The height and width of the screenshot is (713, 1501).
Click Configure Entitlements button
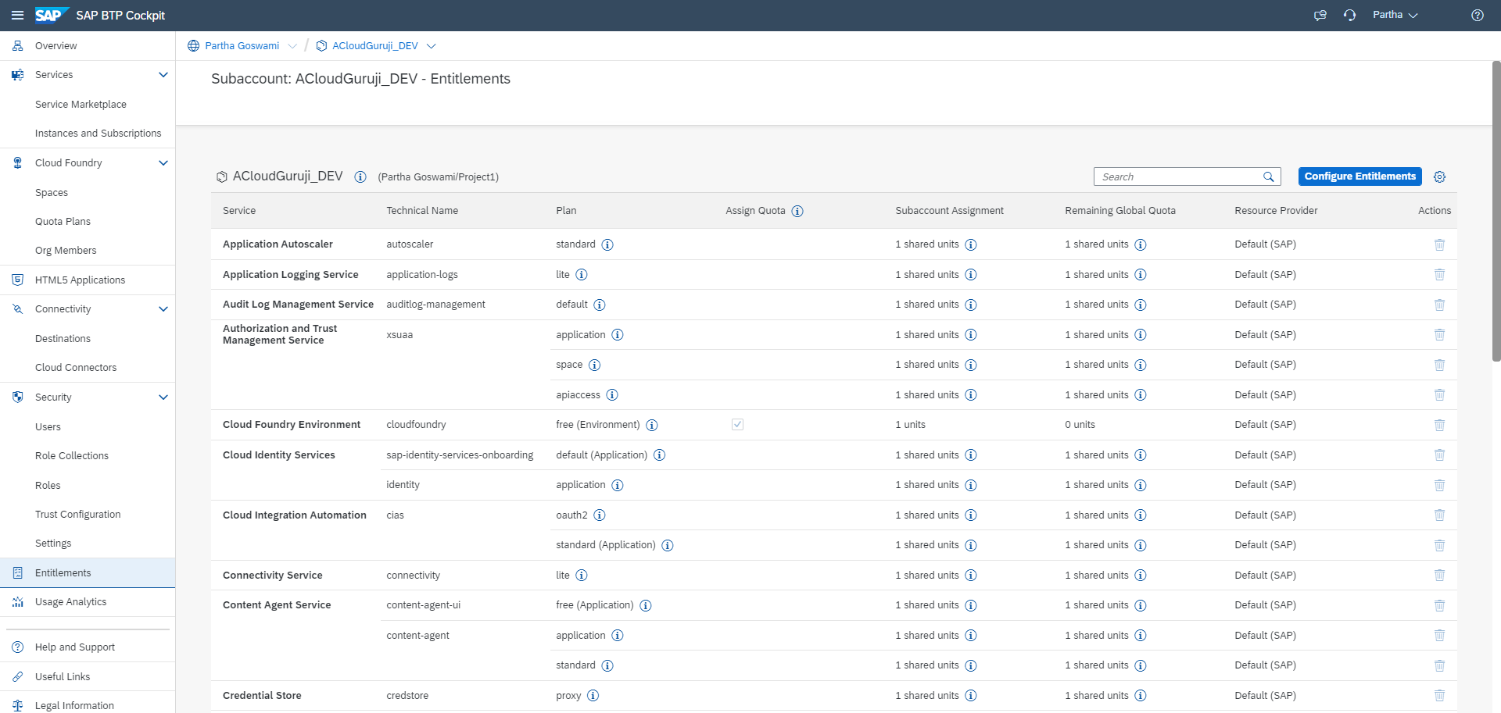[x=1359, y=176]
